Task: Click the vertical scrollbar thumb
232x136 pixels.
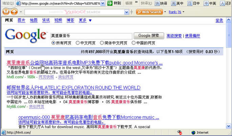Action: click(x=229, y=35)
